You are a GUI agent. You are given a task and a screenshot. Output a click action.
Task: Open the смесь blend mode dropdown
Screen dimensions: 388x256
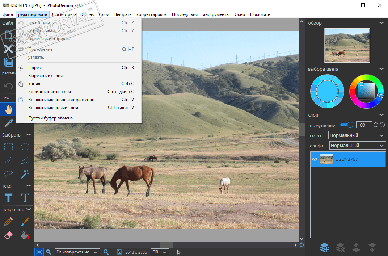coord(357,135)
